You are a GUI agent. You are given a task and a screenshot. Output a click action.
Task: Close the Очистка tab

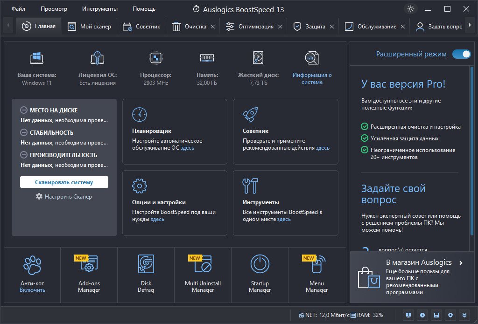click(213, 27)
